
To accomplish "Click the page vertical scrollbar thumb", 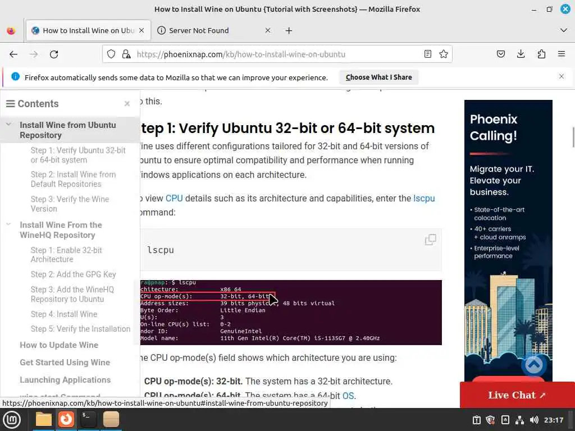I will coord(573,137).
